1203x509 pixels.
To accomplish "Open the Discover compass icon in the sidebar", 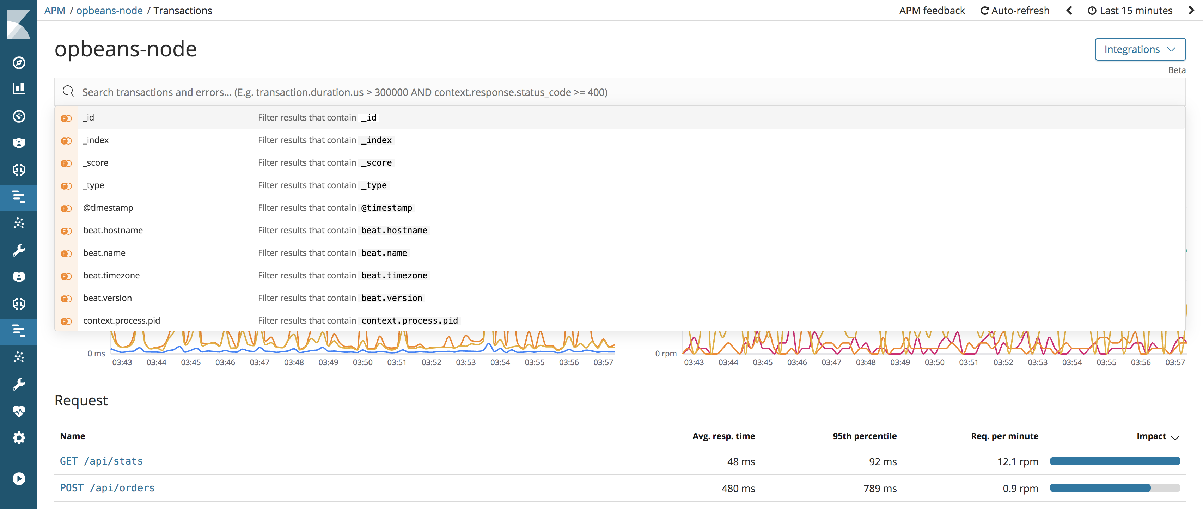I will 19,63.
